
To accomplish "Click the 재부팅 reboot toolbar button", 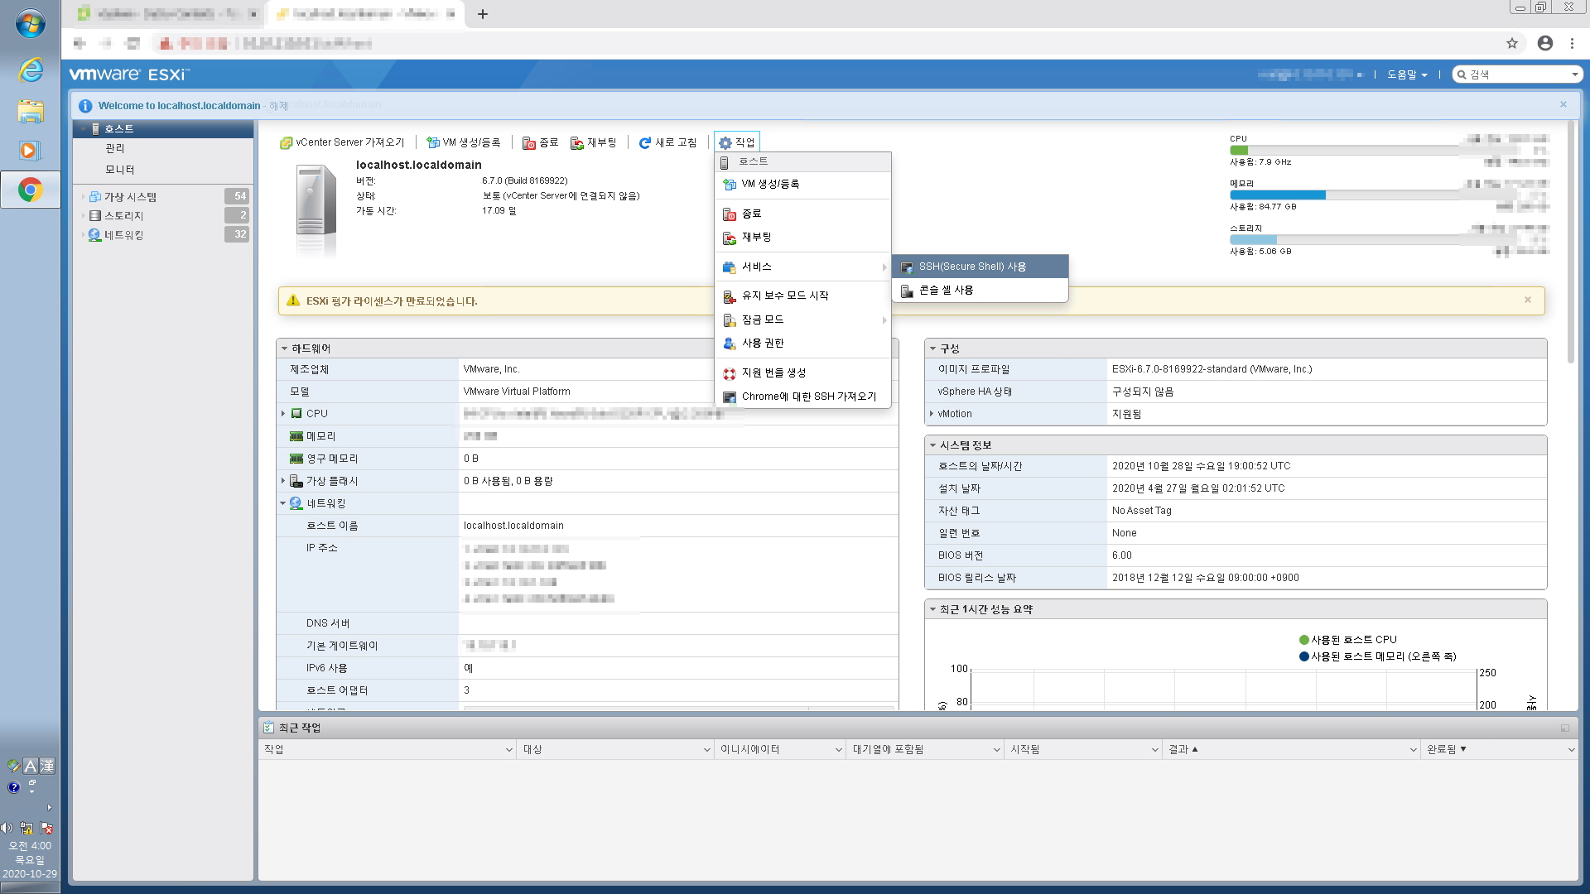I will point(593,142).
